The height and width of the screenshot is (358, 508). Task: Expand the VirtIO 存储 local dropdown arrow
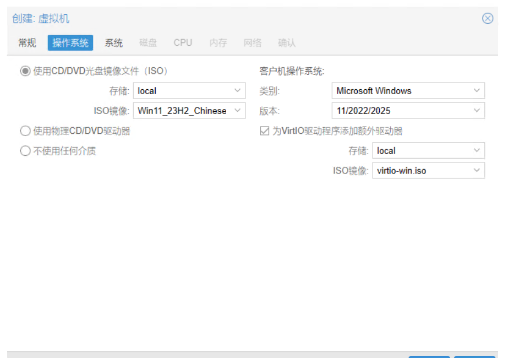(477, 151)
